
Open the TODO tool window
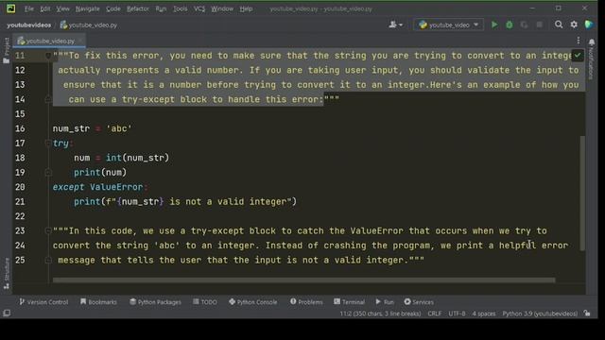(x=205, y=302)
